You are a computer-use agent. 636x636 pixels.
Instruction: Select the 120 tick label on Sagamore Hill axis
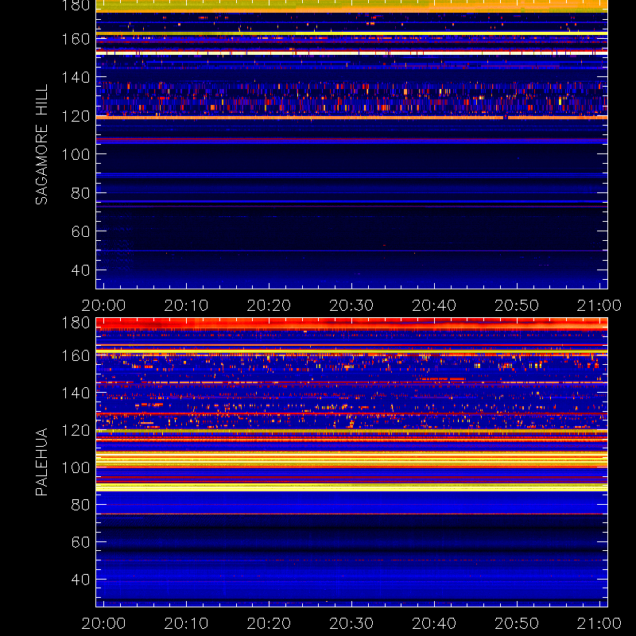(76, 116)
